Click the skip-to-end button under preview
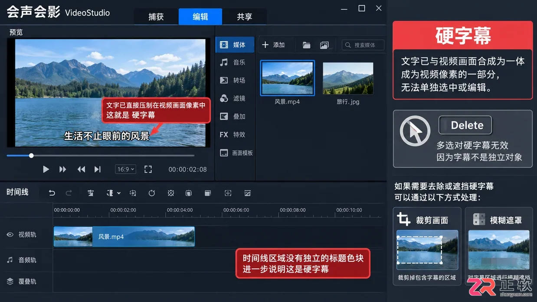The height and width of the screenshot is (302, 537). [x=98, y=169]
